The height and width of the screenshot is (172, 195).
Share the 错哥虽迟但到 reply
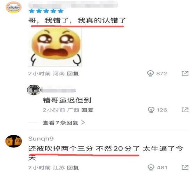click(185, 110)
